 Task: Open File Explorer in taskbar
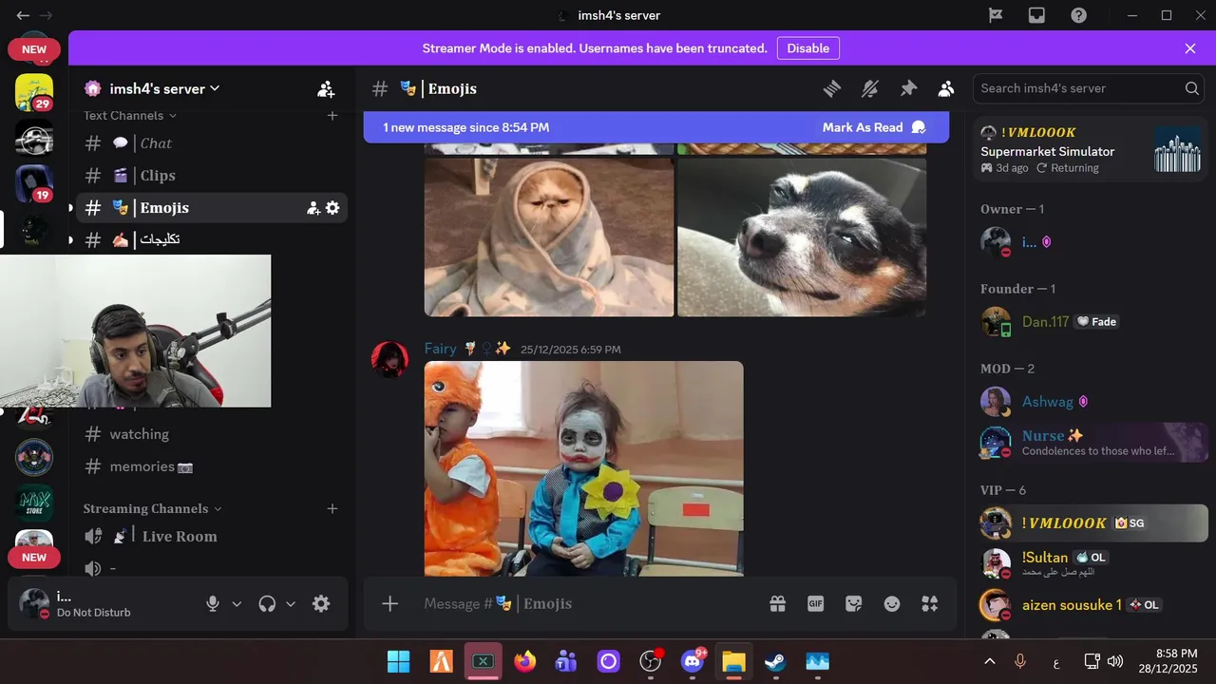pos(733,661)
